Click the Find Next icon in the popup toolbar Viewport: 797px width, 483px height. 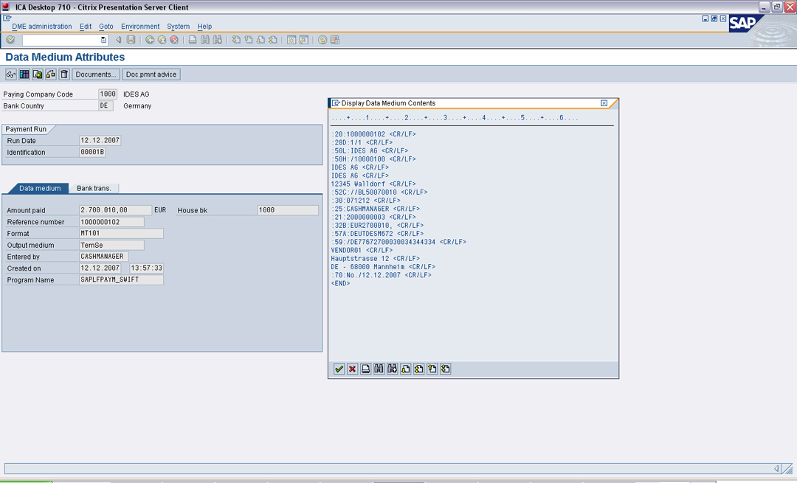tap(392, 369)
